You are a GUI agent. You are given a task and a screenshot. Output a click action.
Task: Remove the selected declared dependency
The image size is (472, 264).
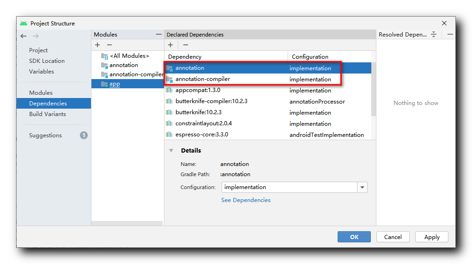coord(186,45)
